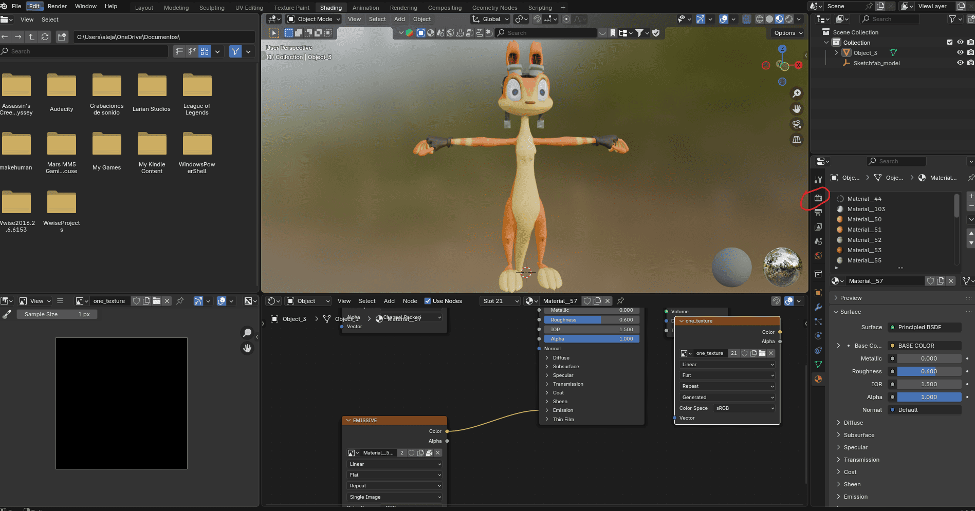The width and height of the screenshot is (975, 511).
Task: Open the Render menu
Action: 57,6
